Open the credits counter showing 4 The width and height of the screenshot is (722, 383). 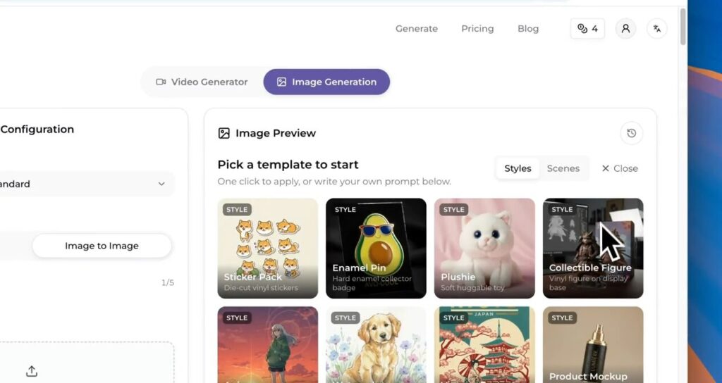pos(587,28)
